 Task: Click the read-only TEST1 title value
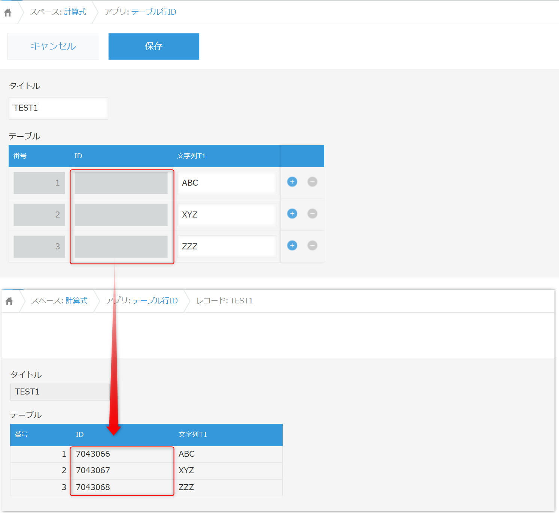[60, 392]
